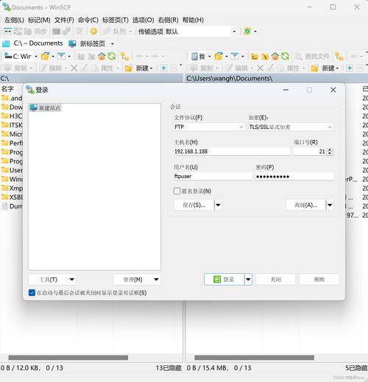The height and width of the screenshot is (382, 368).
Task: Open the TLS/SSL encryption dropdown
Action: coord(291,127)
